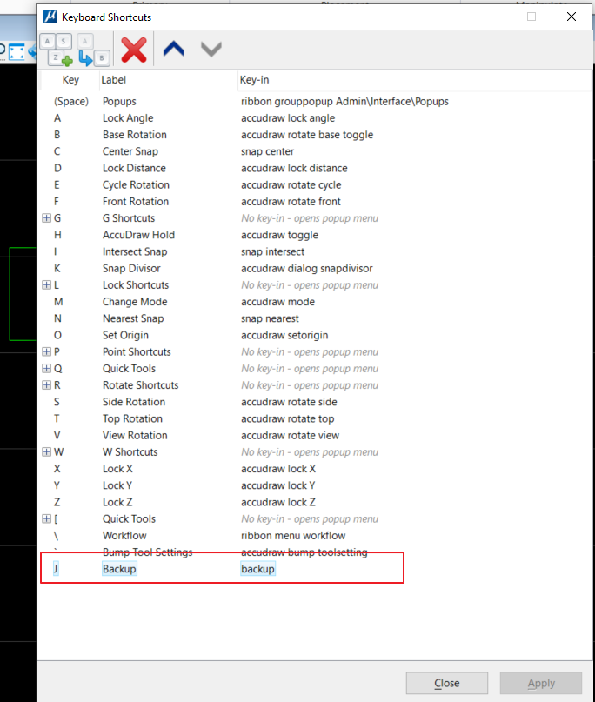Select the Base Rotation label
The image size is (595, 702).
pos(134,135)
